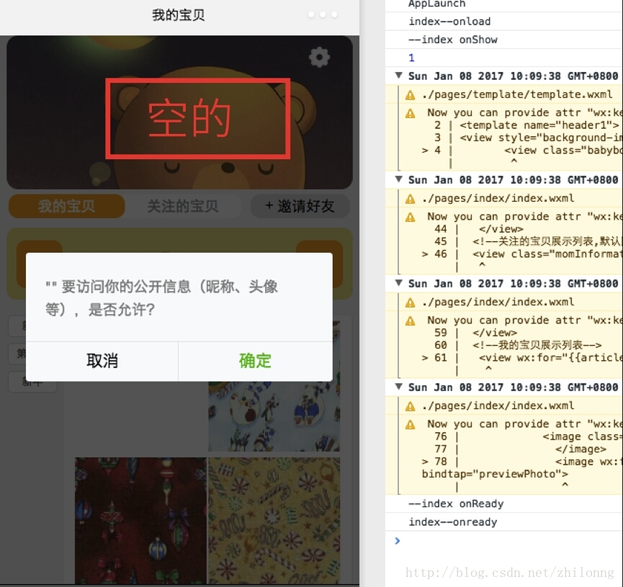Image resolution: width=623 pixels, height=587 pixels.
Task: Click the console input prompt arrow
Action: [x=398, y=540]
